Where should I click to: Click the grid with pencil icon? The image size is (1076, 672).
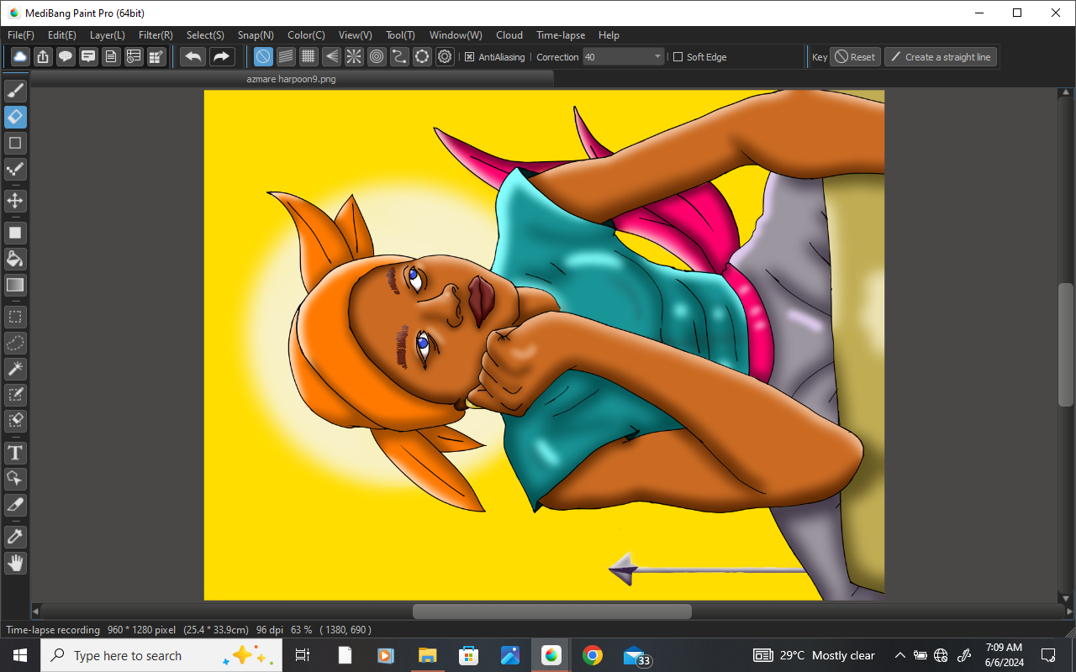pos(156,57)
